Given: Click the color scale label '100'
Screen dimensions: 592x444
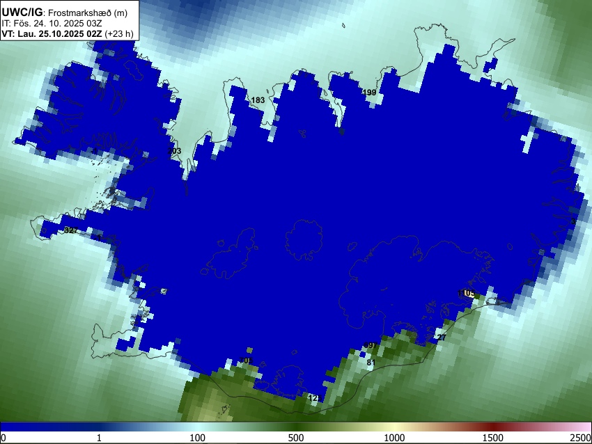Looking at the screenshot, I should [198, 438].
